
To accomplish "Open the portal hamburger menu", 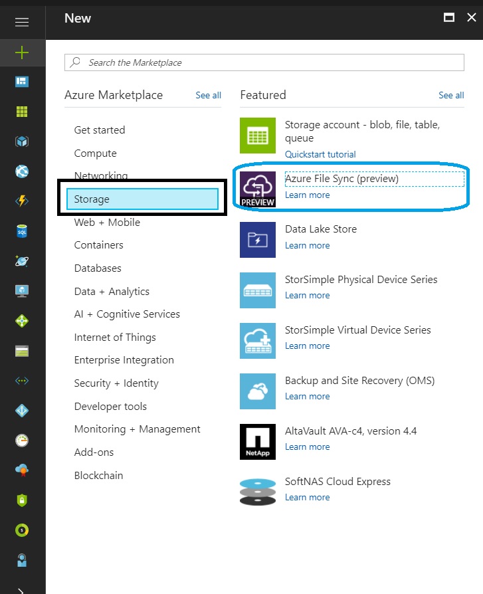I will coord(22,21).
